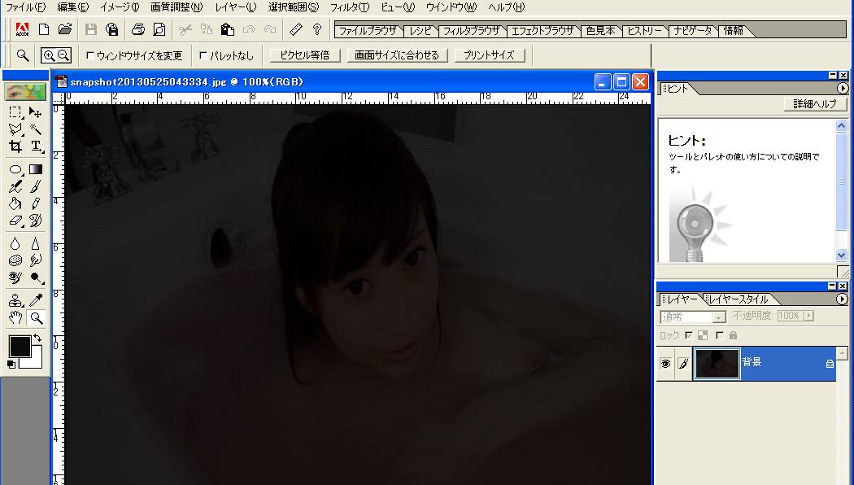
Task: Open the イメージ menu
Action: (x=120, y=7)
